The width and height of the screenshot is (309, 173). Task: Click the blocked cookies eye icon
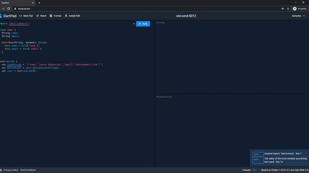coord(282,9)
